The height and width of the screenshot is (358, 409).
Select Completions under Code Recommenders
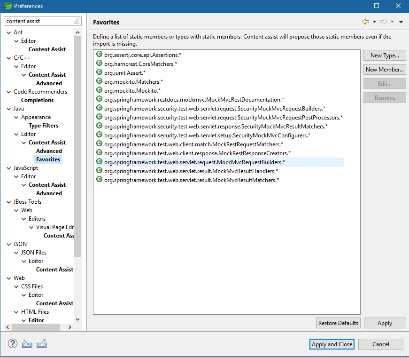(37, 100)
